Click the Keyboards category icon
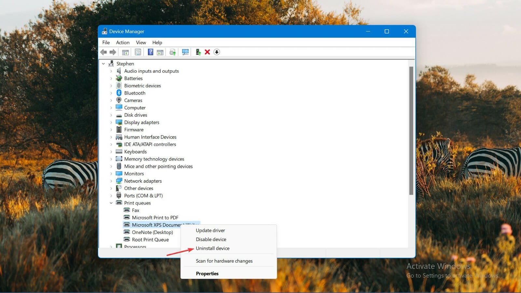521x293 pixels. pyautogui.click(x=119, y=151)
